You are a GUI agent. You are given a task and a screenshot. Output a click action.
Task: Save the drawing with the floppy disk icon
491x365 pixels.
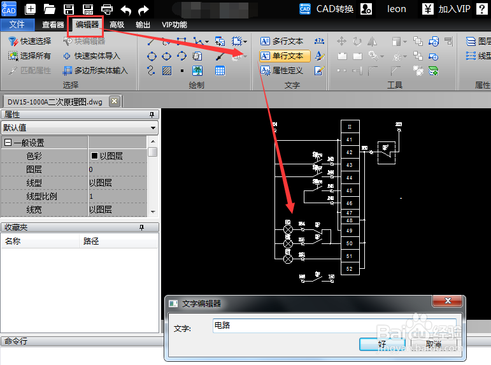(69, 10)
